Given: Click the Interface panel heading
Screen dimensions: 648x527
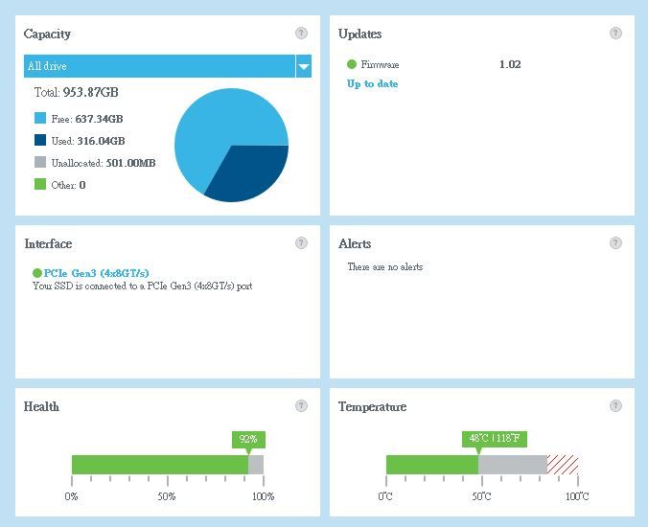Looking at the screenshot, I should pyautogui.click(x=48, y=243).
